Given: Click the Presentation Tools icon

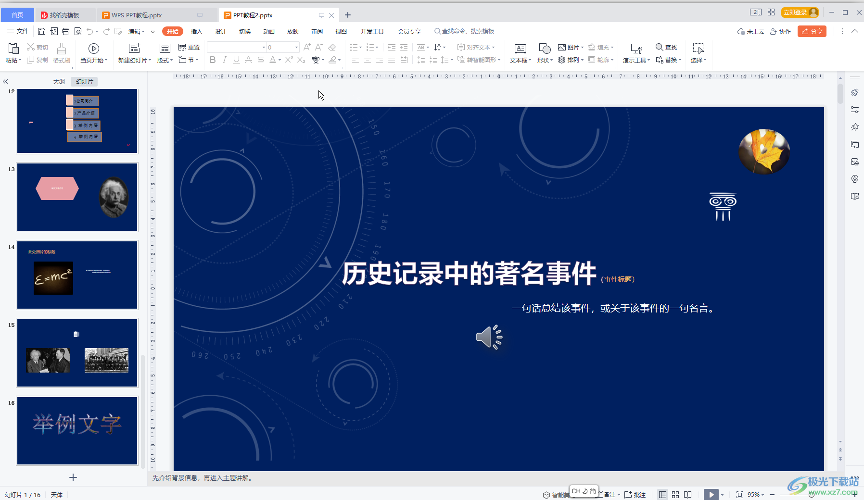Looking at the screenshot, I should click(x=636, y=48).
